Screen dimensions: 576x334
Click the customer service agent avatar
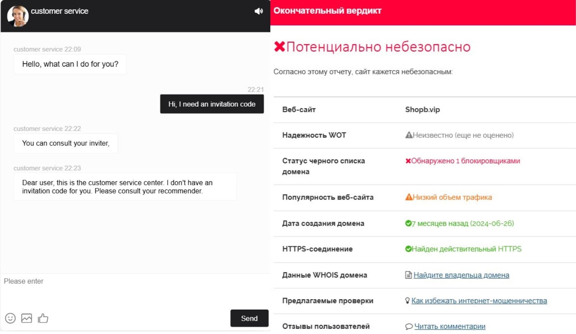pyautogui.click(x=18, y=15)
